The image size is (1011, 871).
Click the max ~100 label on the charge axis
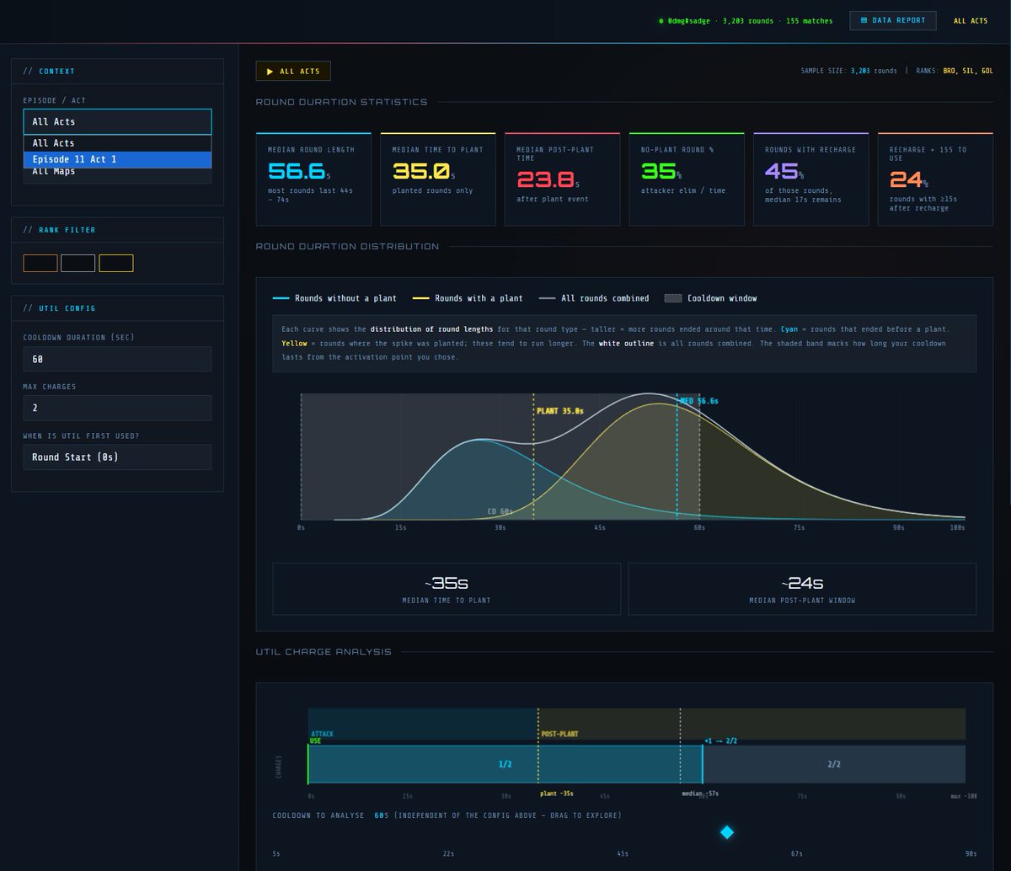964,796
